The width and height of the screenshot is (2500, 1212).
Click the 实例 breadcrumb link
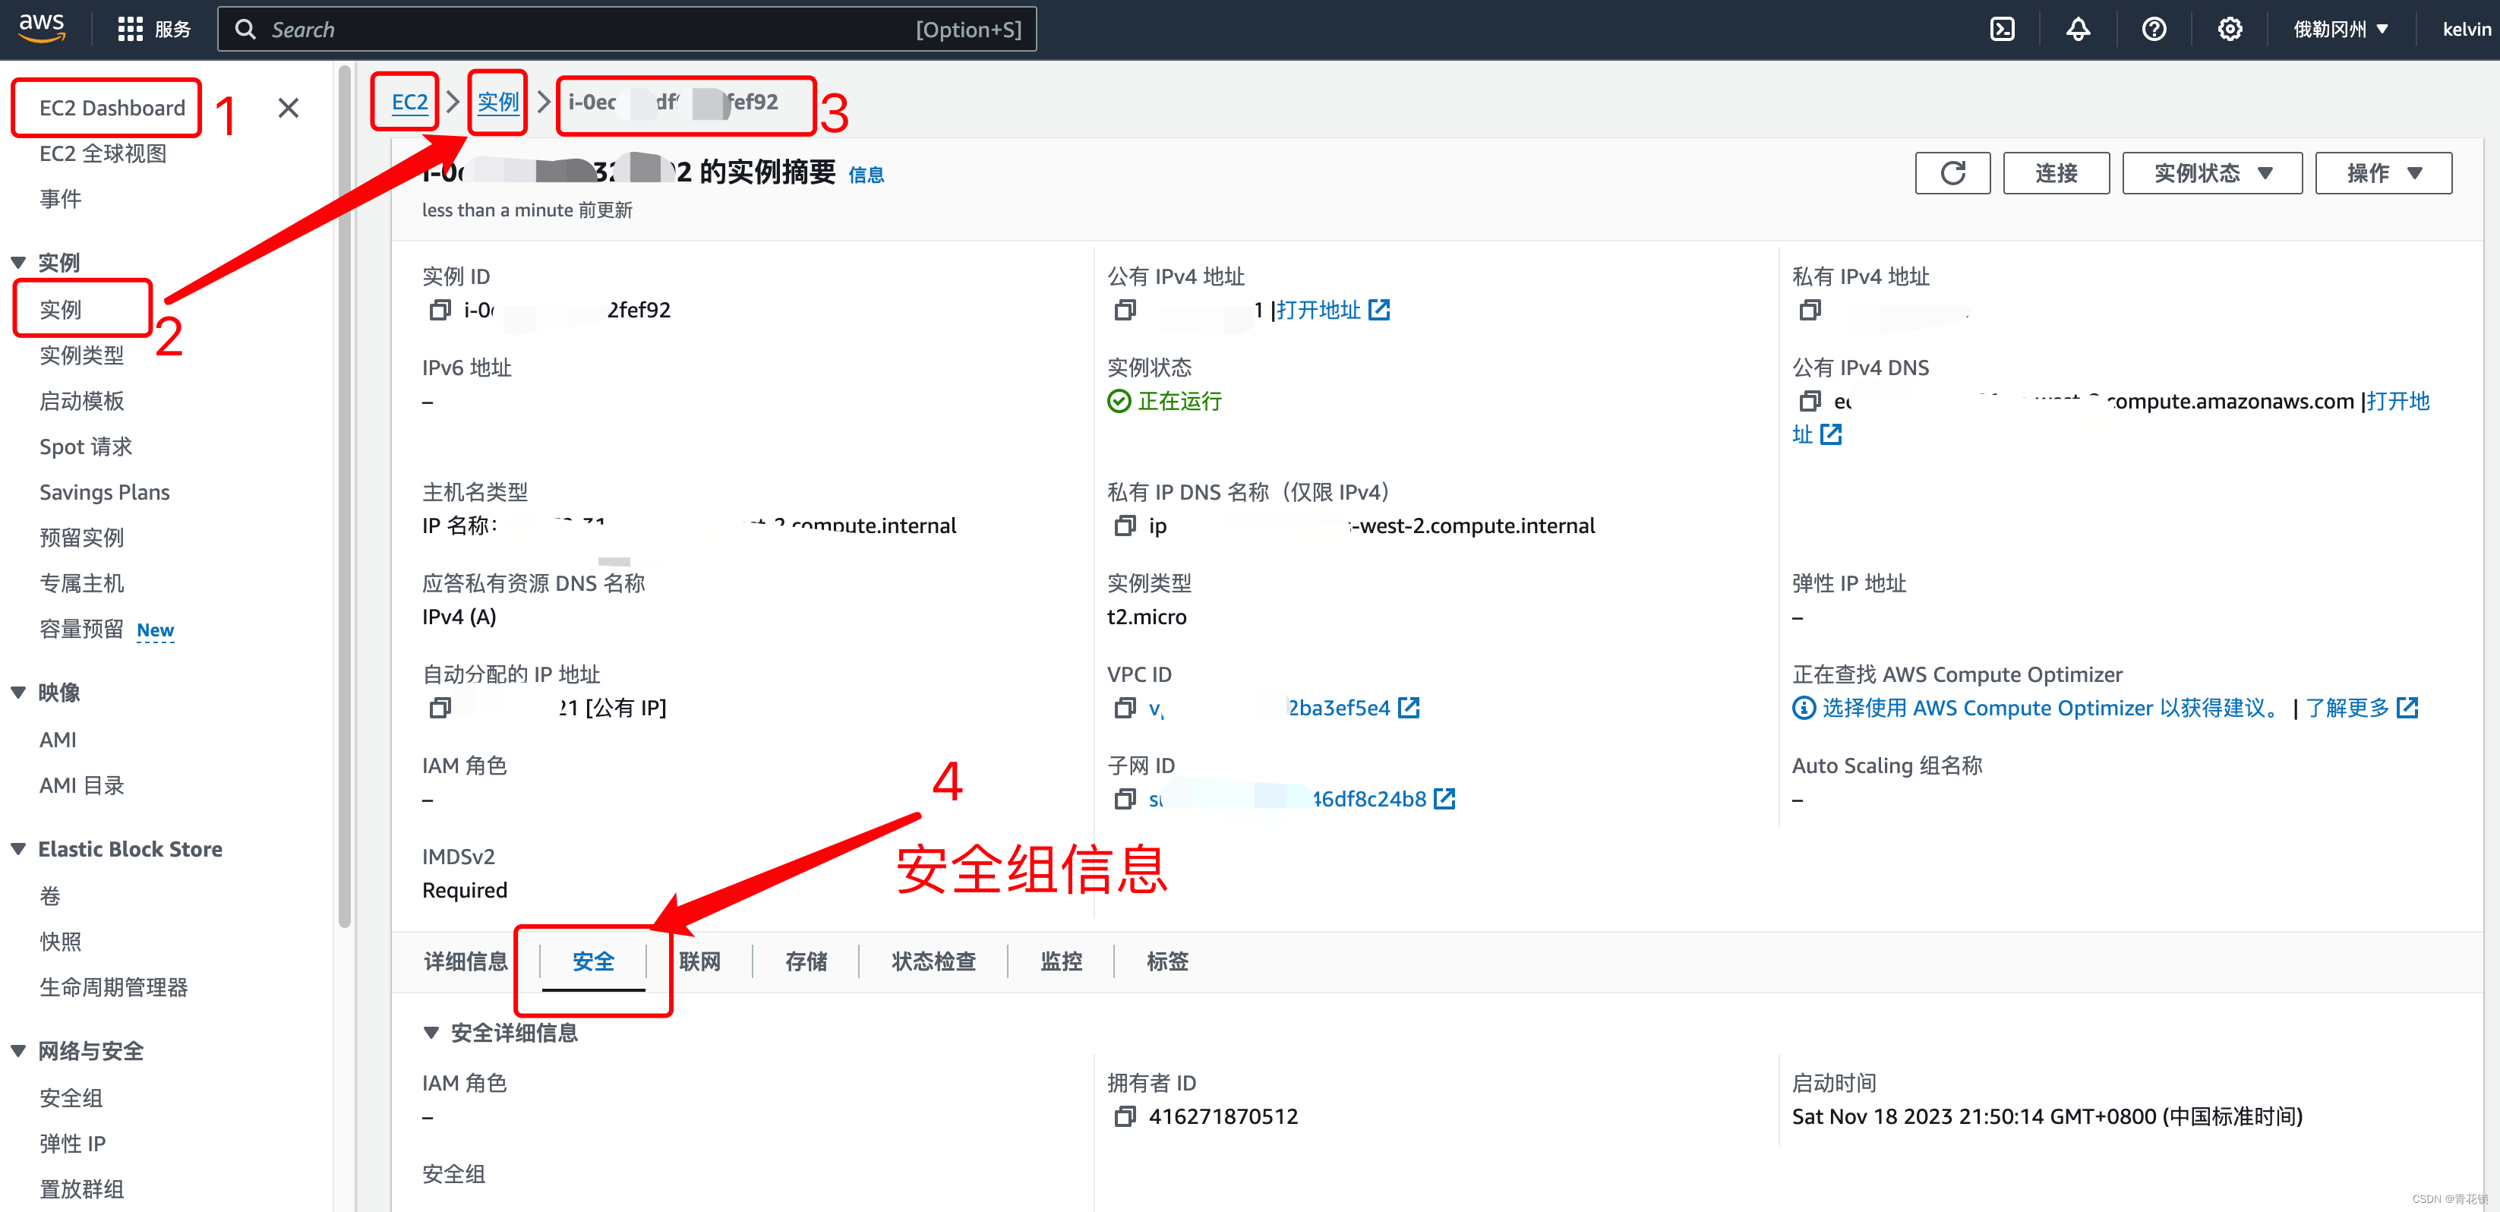498,102
